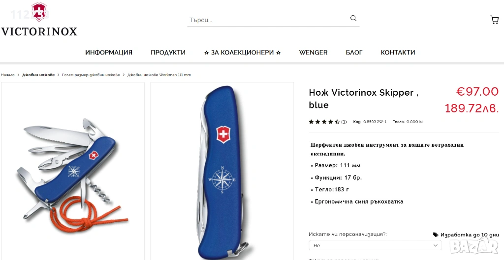View the opened Skipper knife image
Viewport: 504px width, 260px height.
(x=73, y=171)
